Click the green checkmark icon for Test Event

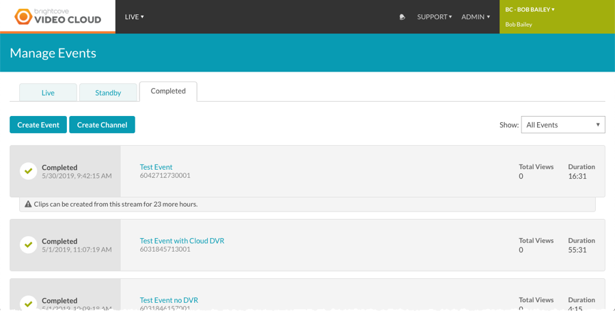pyautogui.click(x=28, y=171)
